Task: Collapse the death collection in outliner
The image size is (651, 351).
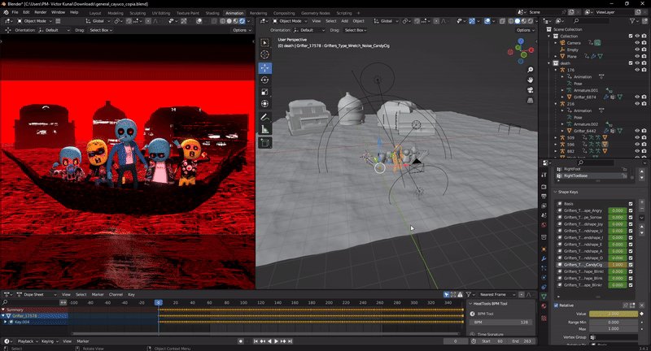Action: coord(549,63)
